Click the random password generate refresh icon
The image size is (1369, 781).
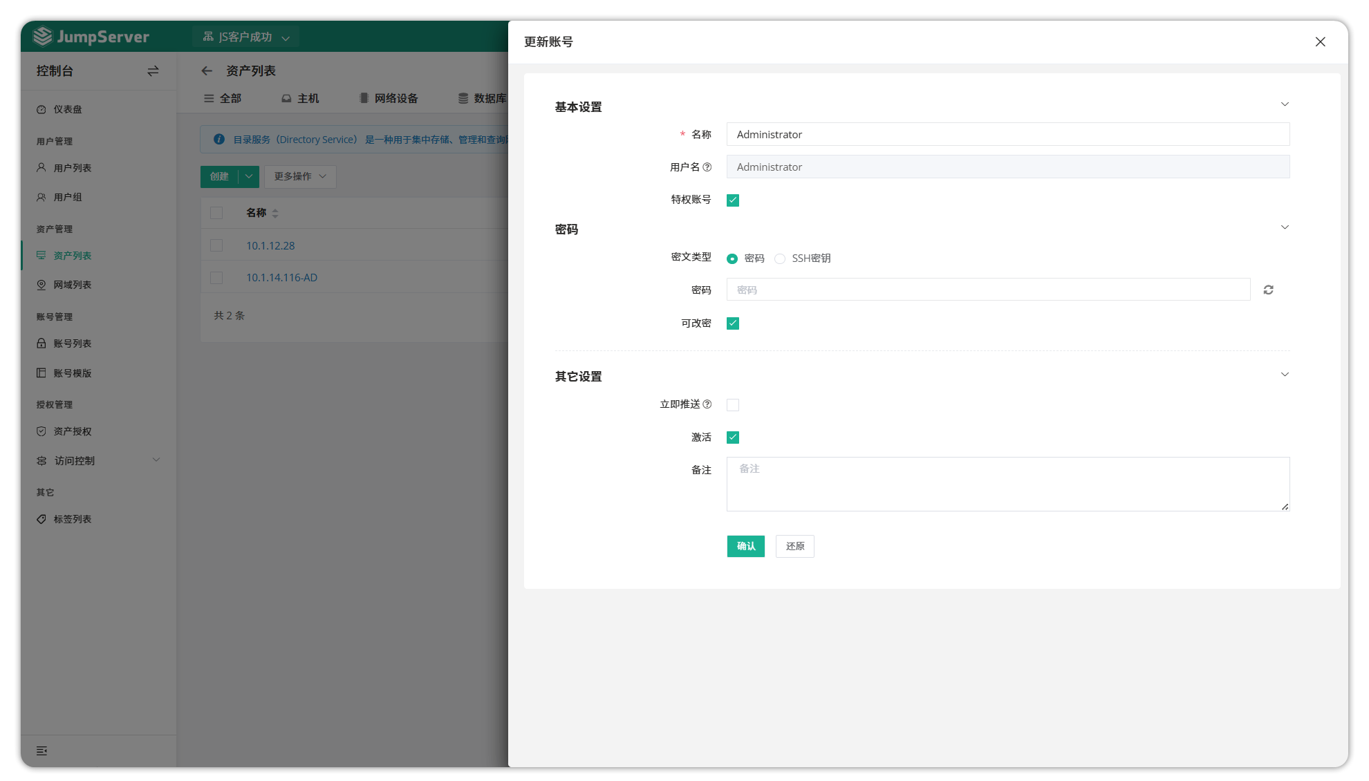click(x=1268, y=290)
